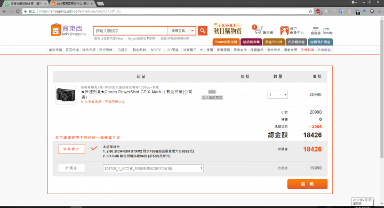Open the Canon PowerShot G7 X Mark II product link
Screen dimensions: 384x208
[137, 94]
